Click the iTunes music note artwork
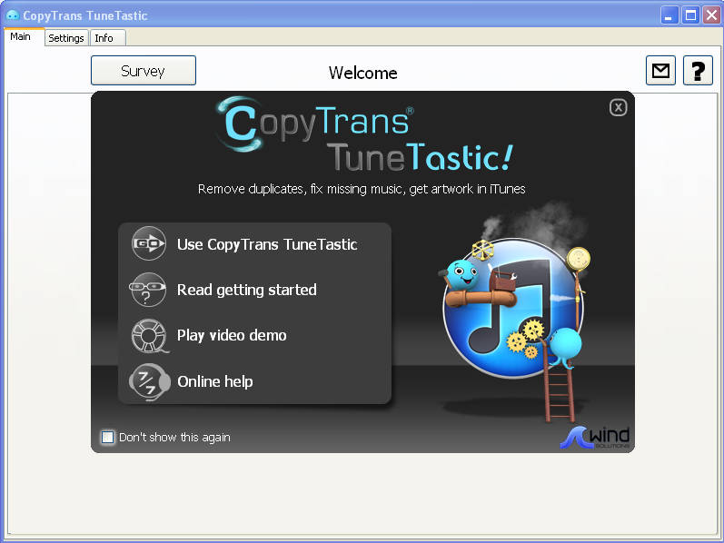The width and height of the screenshot is (724, 543). (x=513, y=309)
